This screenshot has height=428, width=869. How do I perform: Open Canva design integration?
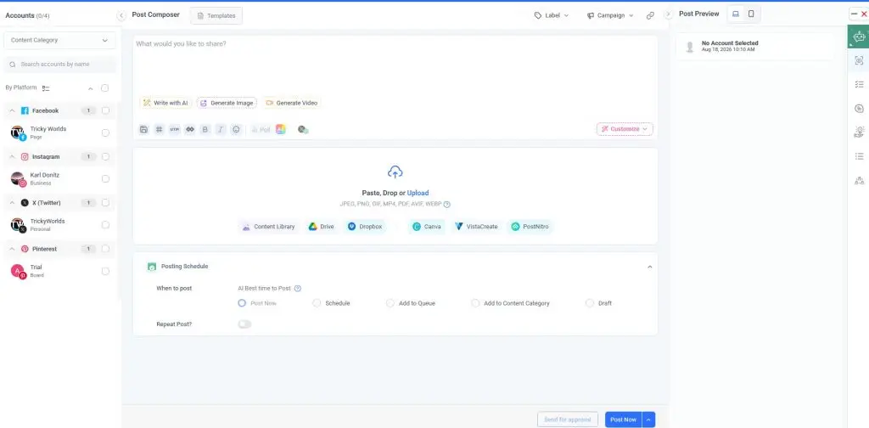[x=427, y=227]
